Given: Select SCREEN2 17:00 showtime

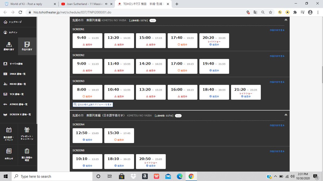Looking at the screenshot, I should pyautogui.click(x=182, y=67).
